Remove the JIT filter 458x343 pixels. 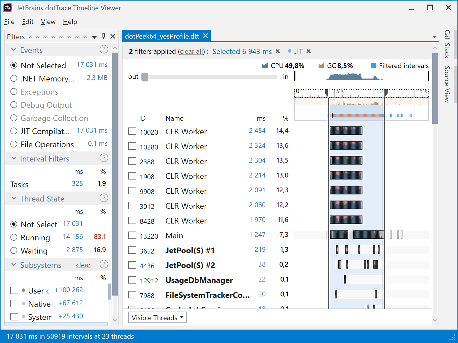(x=309, y=51)
